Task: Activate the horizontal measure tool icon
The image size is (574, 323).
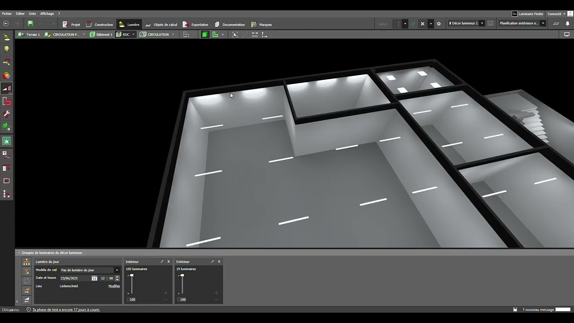Action: [x=255, y=35]
